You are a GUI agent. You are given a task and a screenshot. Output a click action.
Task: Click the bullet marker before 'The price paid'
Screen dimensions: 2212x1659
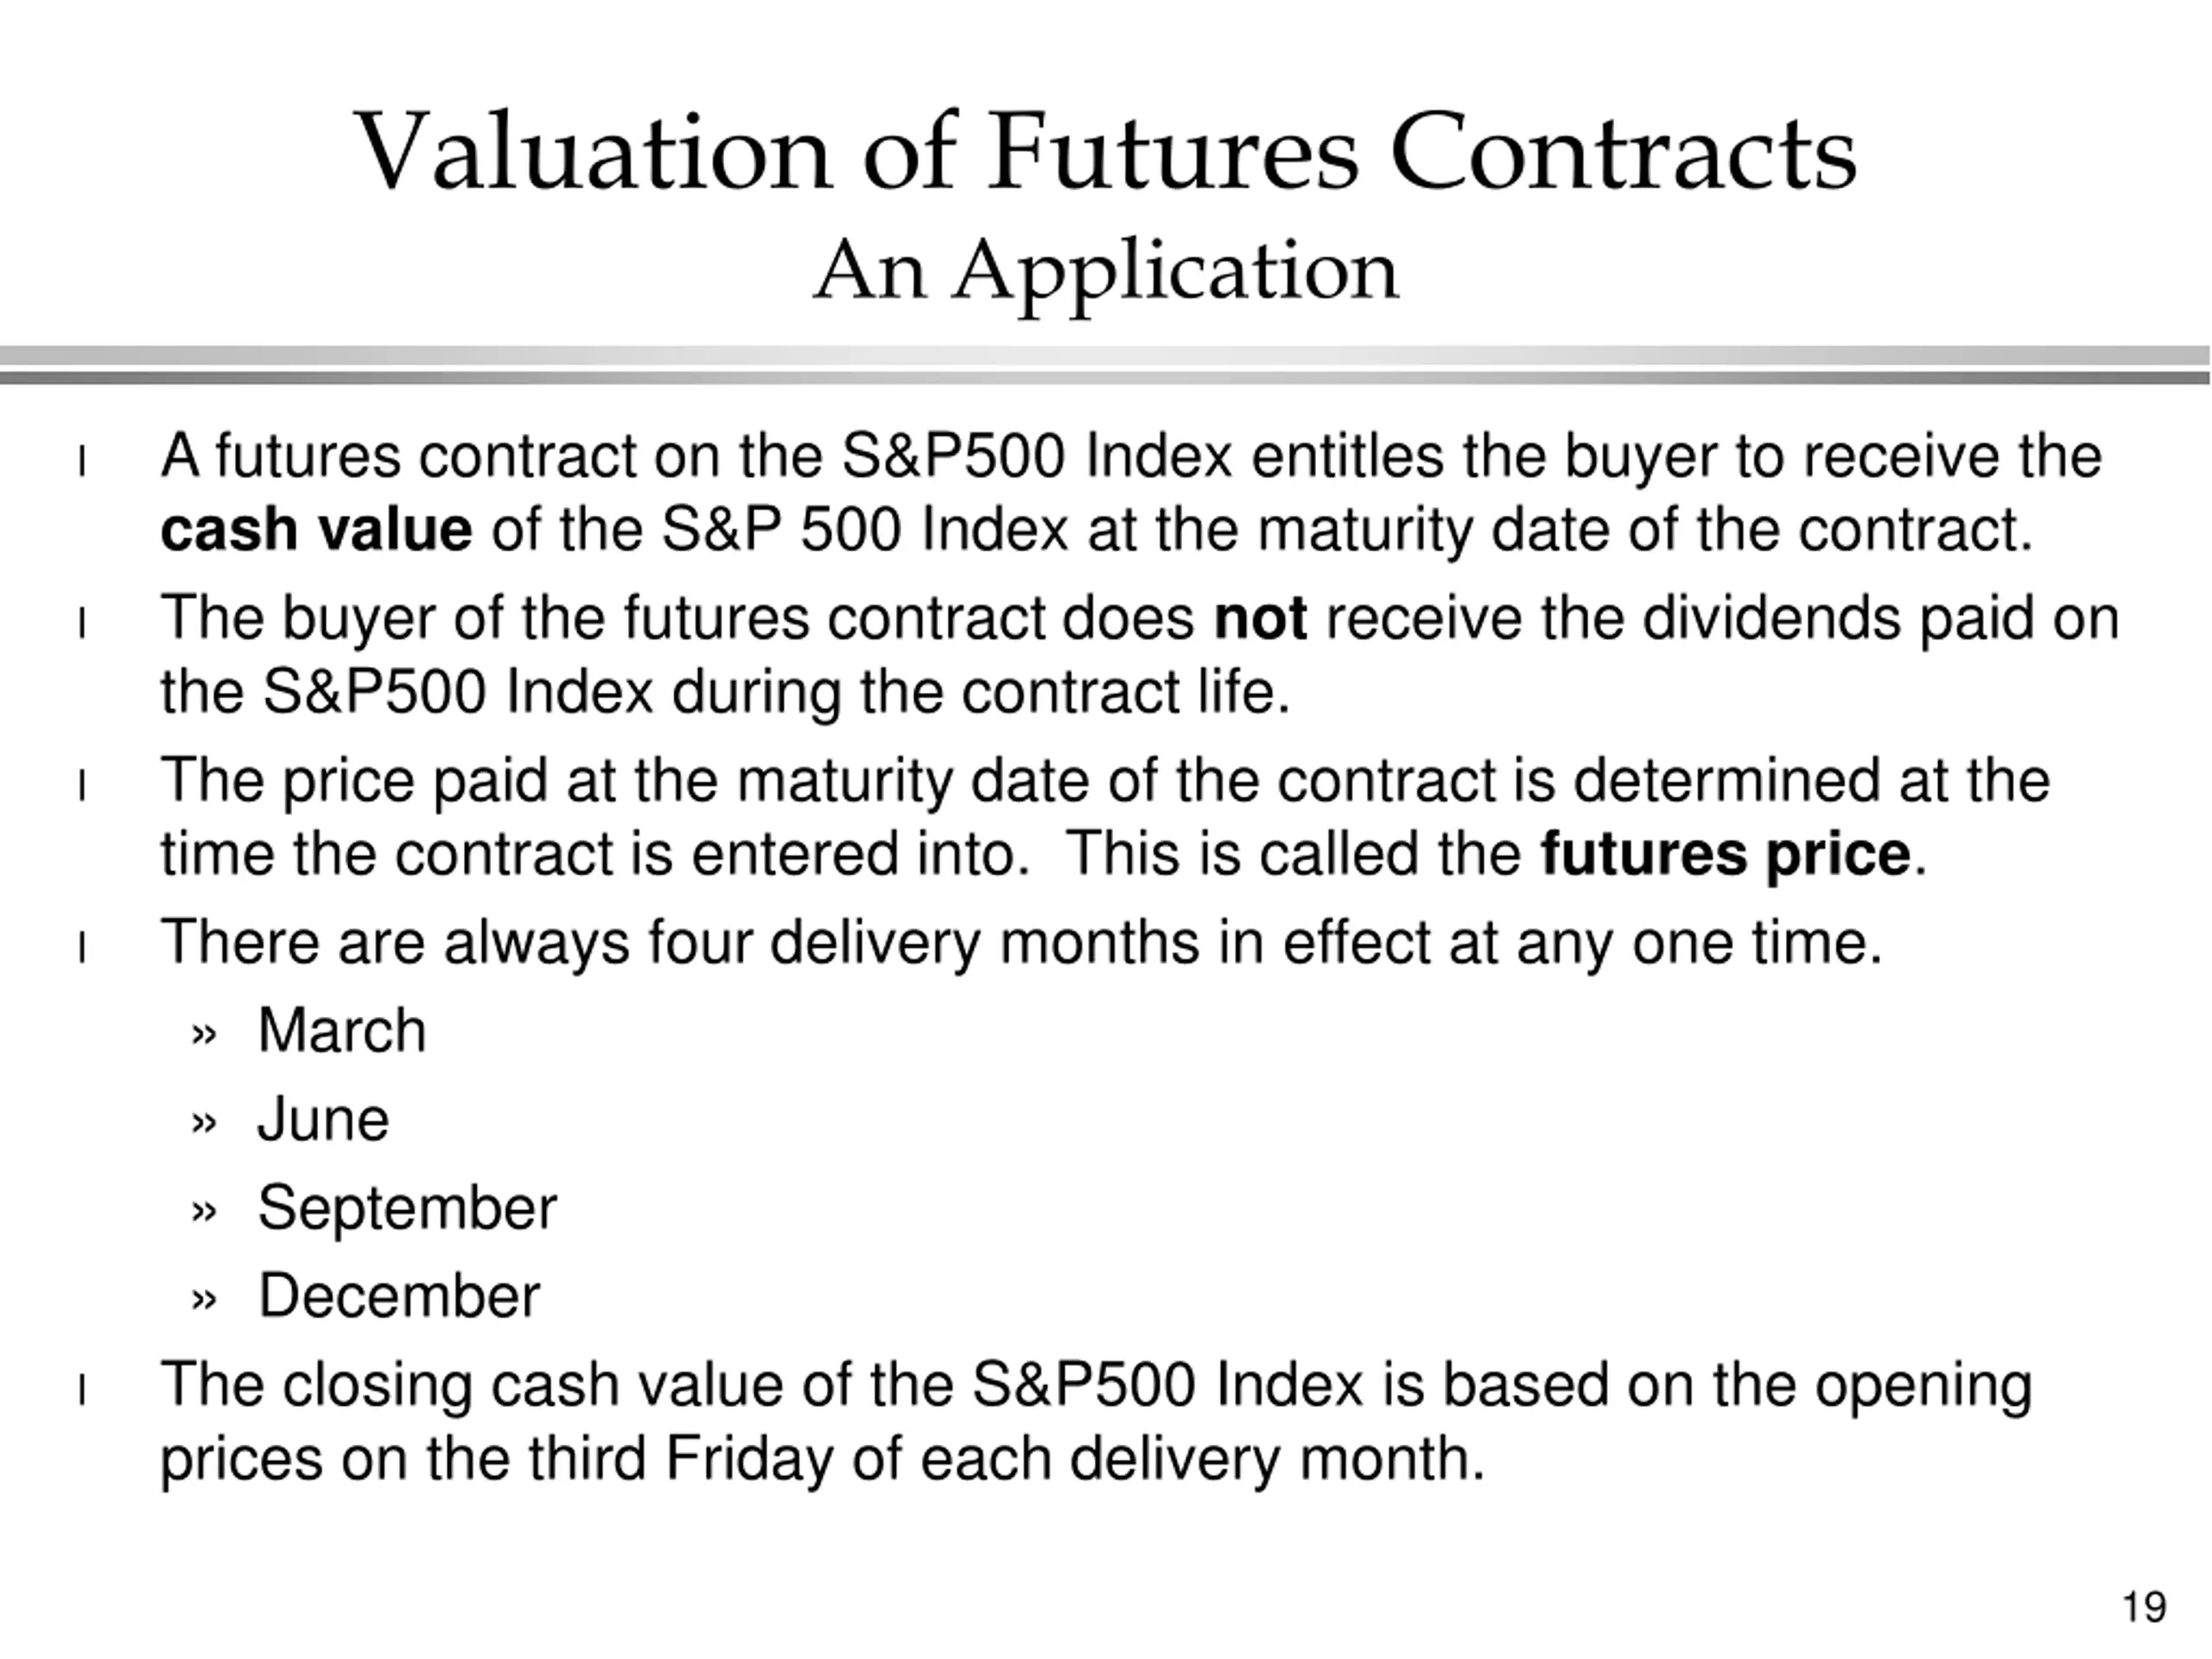(82, 786)
